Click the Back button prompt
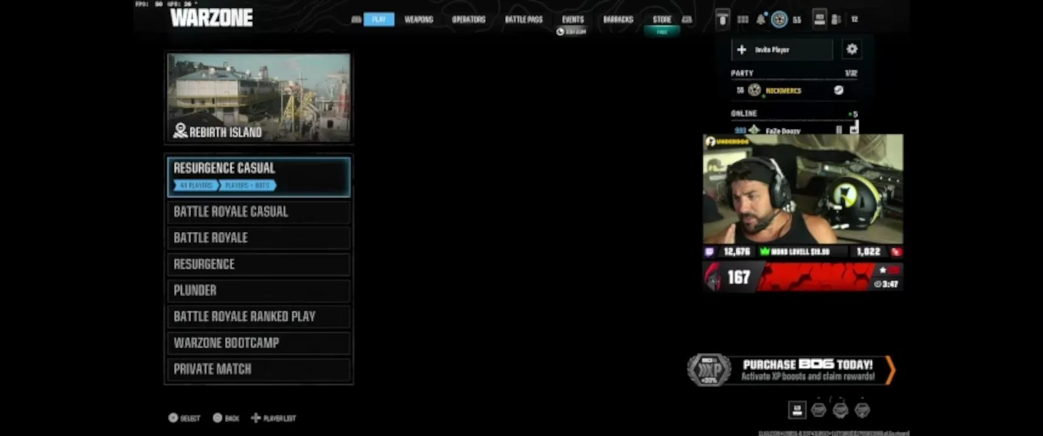Image resolution: width=1043 pixels, height=436 pixels. 226,418
